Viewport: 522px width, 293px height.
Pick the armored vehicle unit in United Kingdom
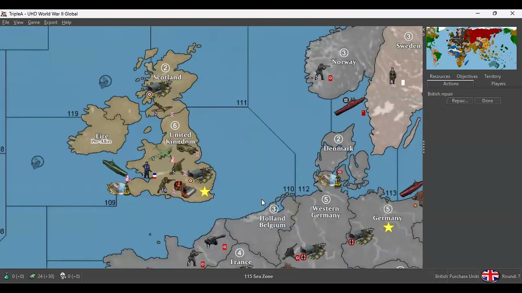[188, 149]
